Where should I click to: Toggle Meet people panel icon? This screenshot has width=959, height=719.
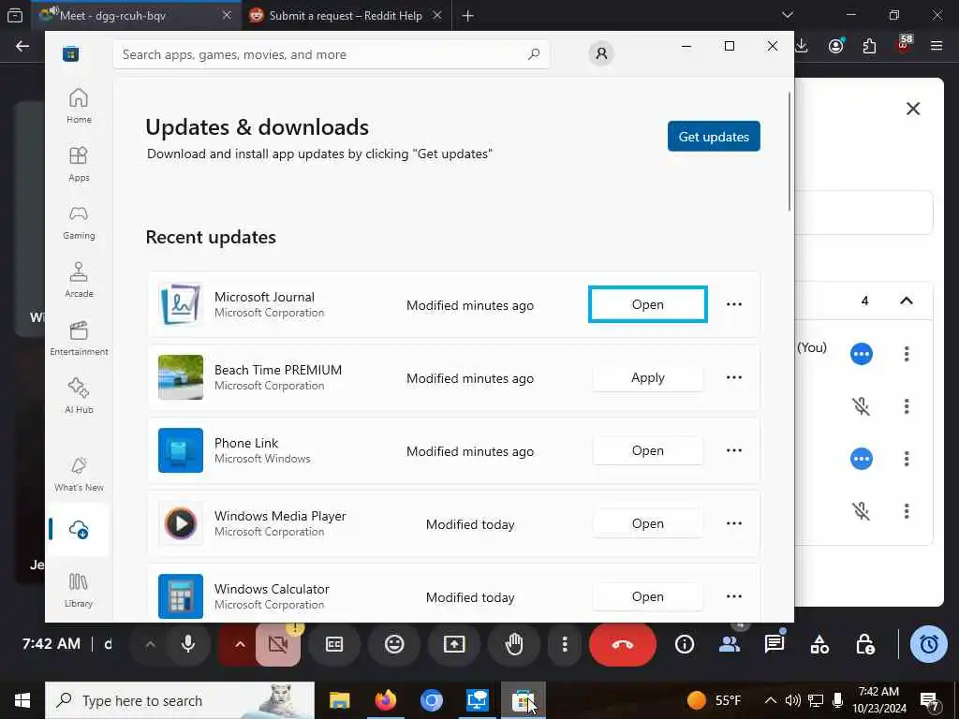coord(730,644)
